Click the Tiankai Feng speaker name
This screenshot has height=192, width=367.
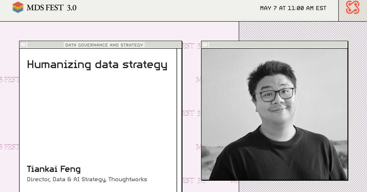pyautogui.click(x=54, y=169)
